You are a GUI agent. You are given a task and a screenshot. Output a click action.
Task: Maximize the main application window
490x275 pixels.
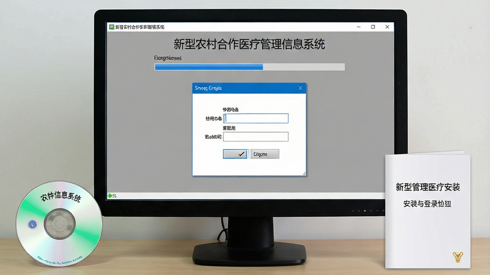click(x=373, y=27)
